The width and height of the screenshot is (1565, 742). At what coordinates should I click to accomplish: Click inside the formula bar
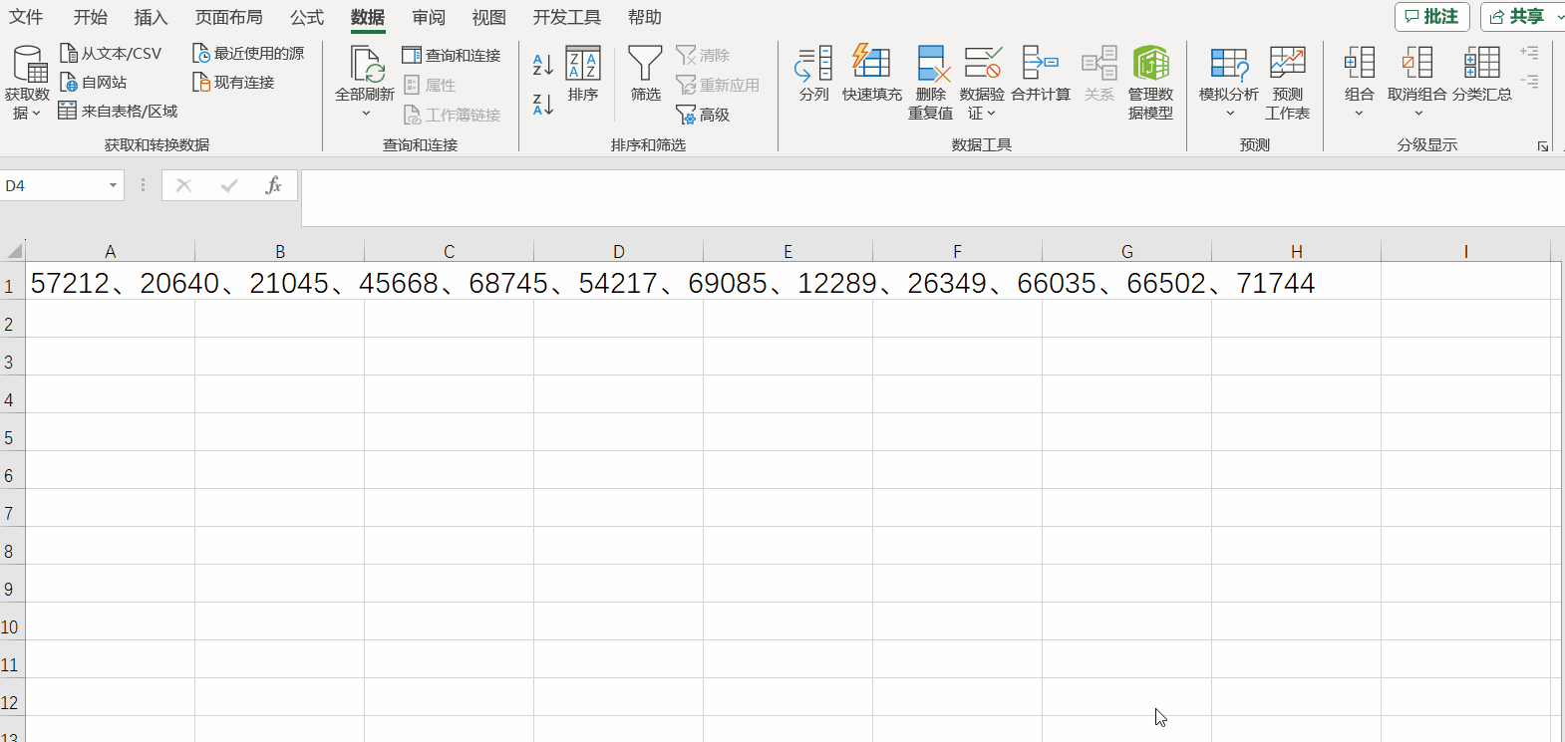coord(932,198)
